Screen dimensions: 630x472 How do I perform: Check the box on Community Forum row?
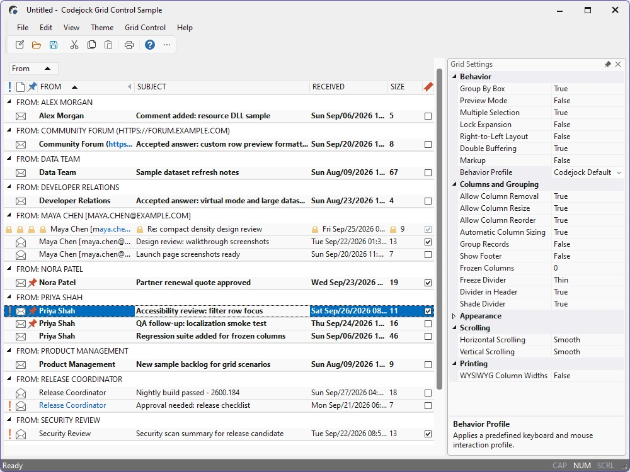(x=428, y=145)
